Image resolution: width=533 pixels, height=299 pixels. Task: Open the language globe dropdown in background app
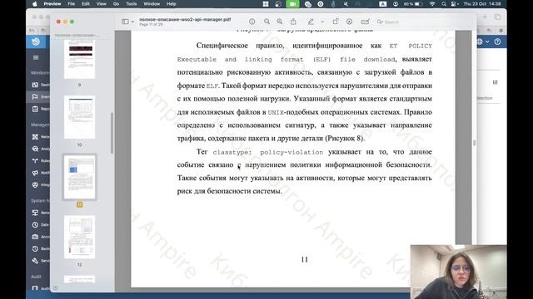pos(483,42)
